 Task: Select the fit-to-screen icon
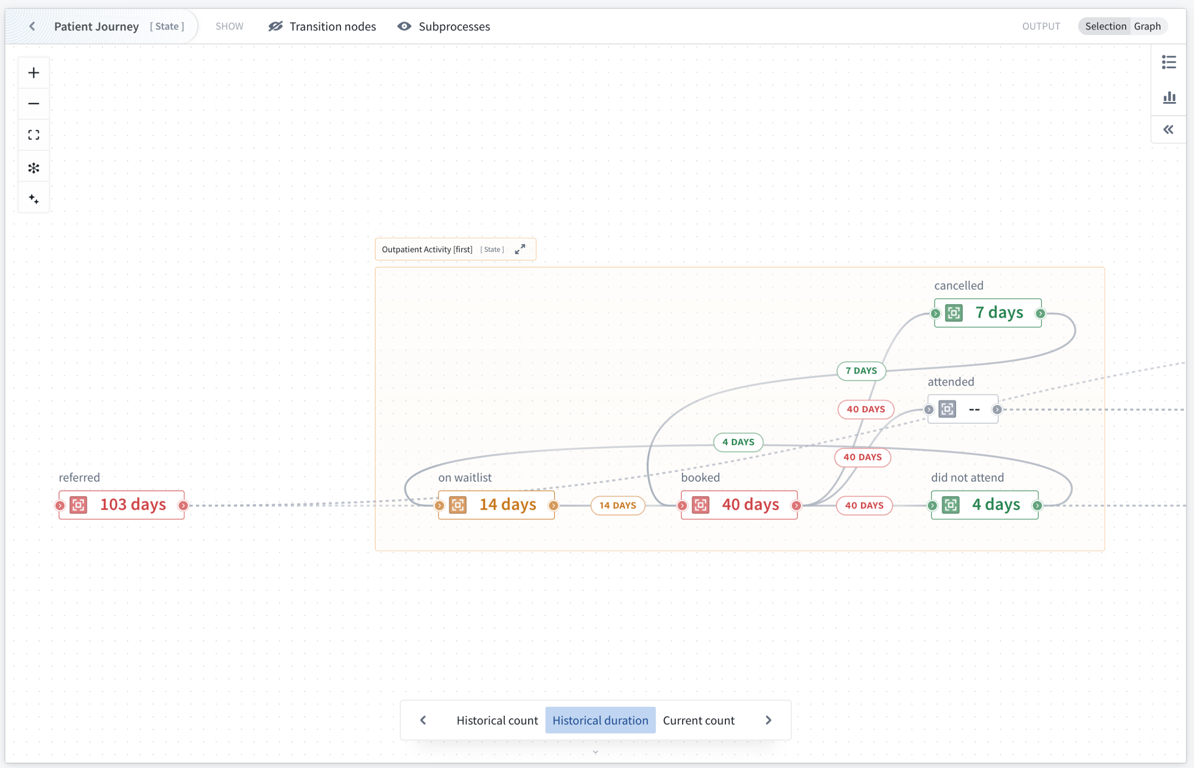tap(33, 135)
